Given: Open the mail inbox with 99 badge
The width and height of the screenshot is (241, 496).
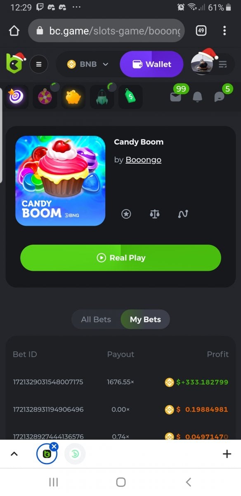Looking at the screenshot, I should (x=176, y=96).
